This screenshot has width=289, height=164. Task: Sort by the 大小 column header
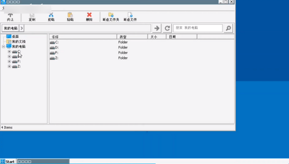(157, 37)
